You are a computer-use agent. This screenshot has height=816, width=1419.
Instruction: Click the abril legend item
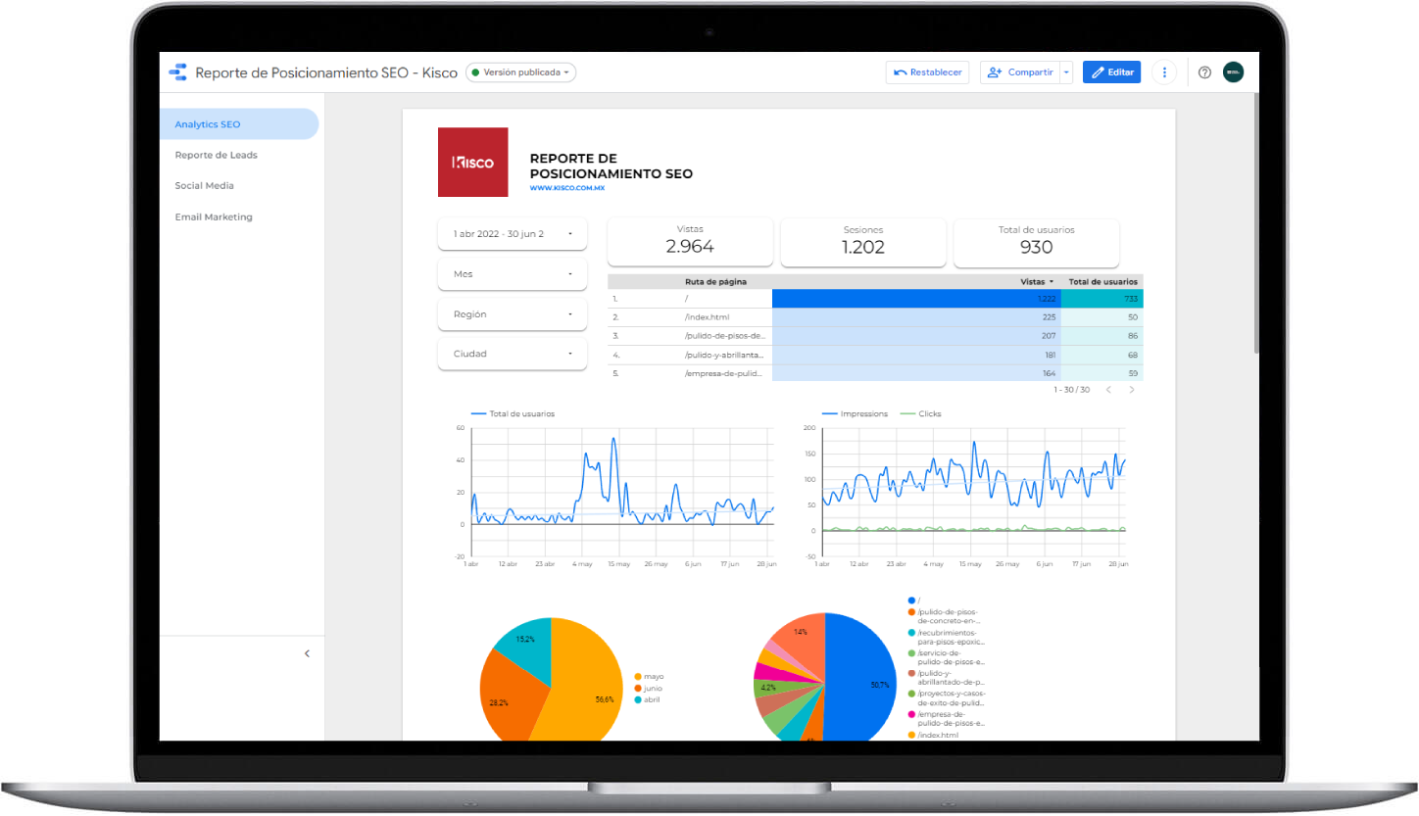click(649, 699)
